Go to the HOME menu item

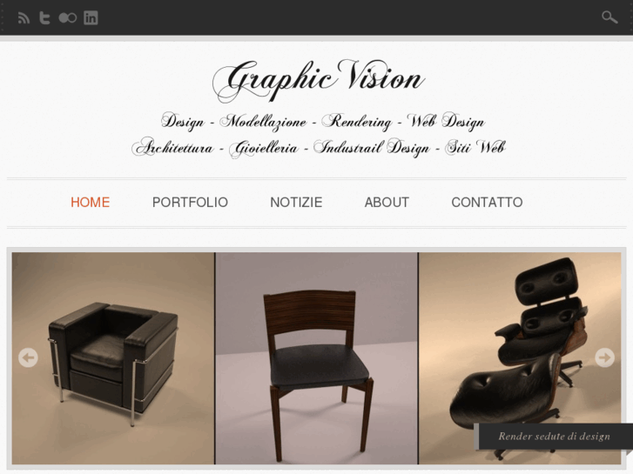[90, 202]
